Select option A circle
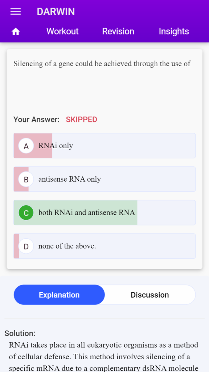The width and height of the screenshot is (209, 372). coord(26,146)
